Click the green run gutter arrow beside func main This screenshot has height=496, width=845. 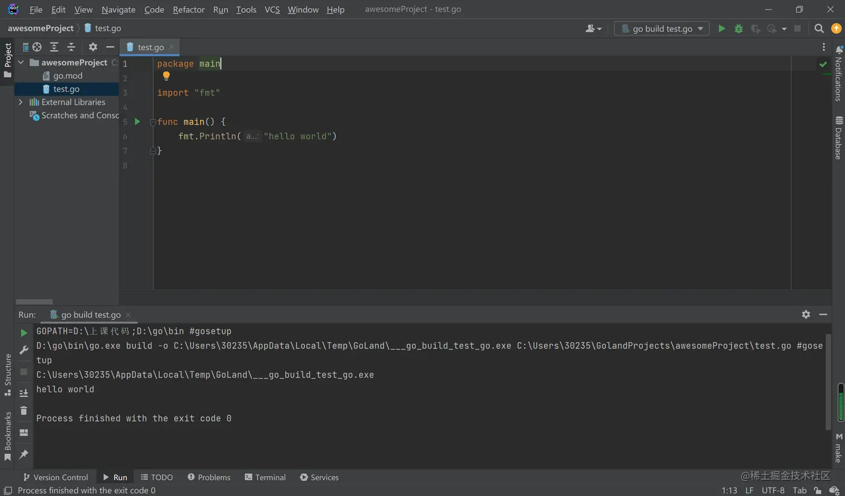(137, 121)
